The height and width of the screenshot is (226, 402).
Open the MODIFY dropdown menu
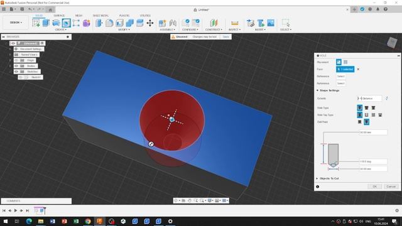(x=124, y=30)
